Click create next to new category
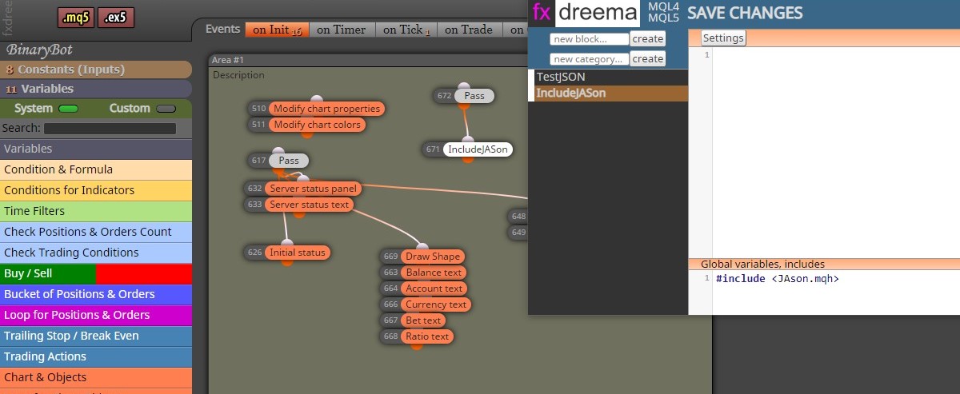Screen dimensions: 960x394 (x=647, y=58)
